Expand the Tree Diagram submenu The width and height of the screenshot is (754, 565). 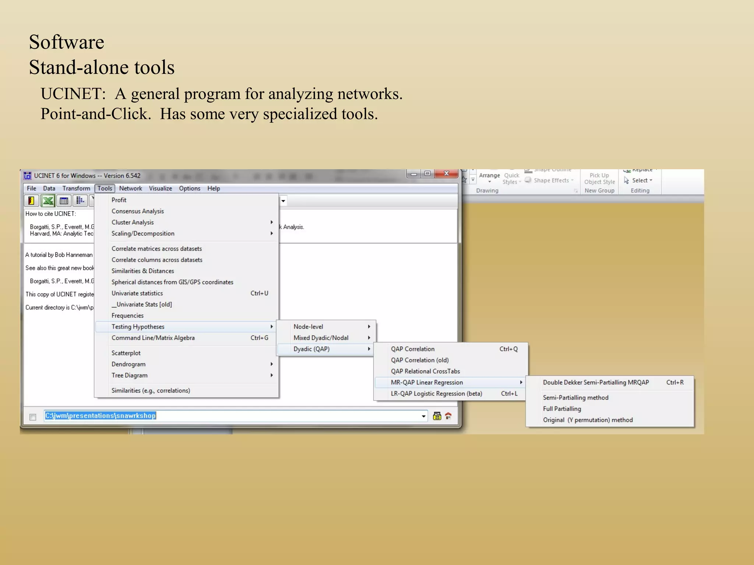pyautogui.click(x=186, y=376)
